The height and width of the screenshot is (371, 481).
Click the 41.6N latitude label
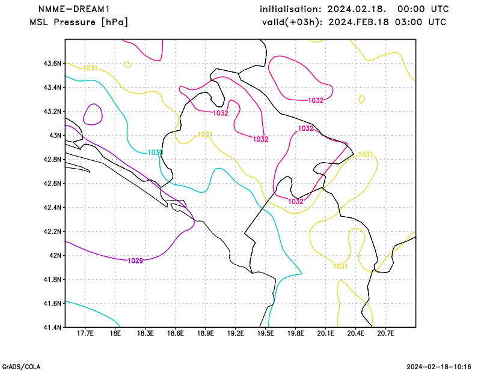(52, 303)
